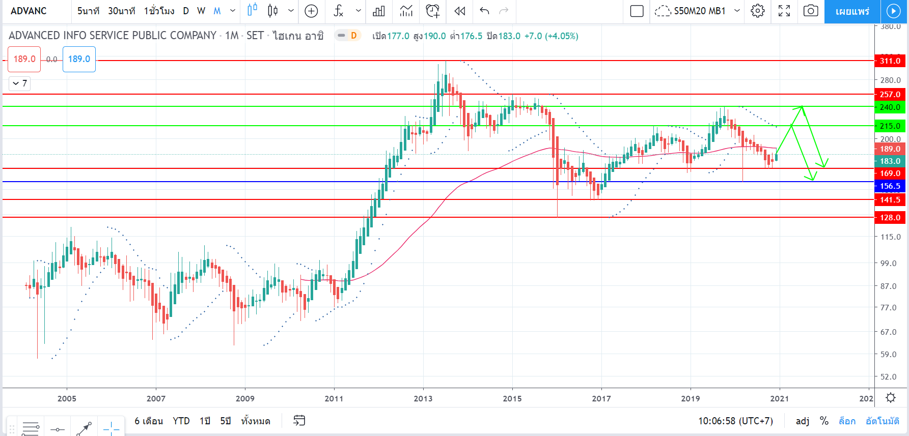
Task: Open the go-to-date calendar icon
Action: tap(299, 420)
